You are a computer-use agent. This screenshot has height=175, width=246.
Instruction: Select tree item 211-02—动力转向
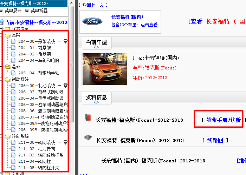tap(37, 149)
